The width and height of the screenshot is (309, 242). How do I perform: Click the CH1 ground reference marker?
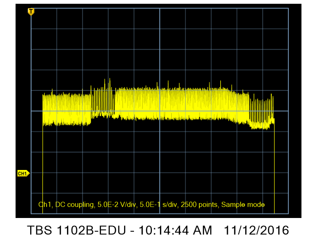pyautogui.click(x=24, y=173)
